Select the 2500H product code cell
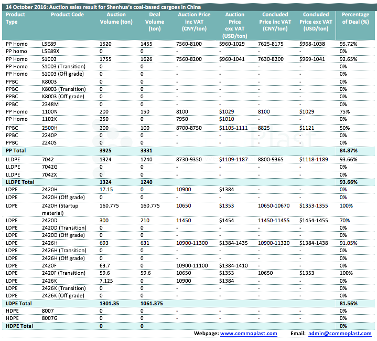Viewport: 377px width, 341px height. (x=50, y=128)
